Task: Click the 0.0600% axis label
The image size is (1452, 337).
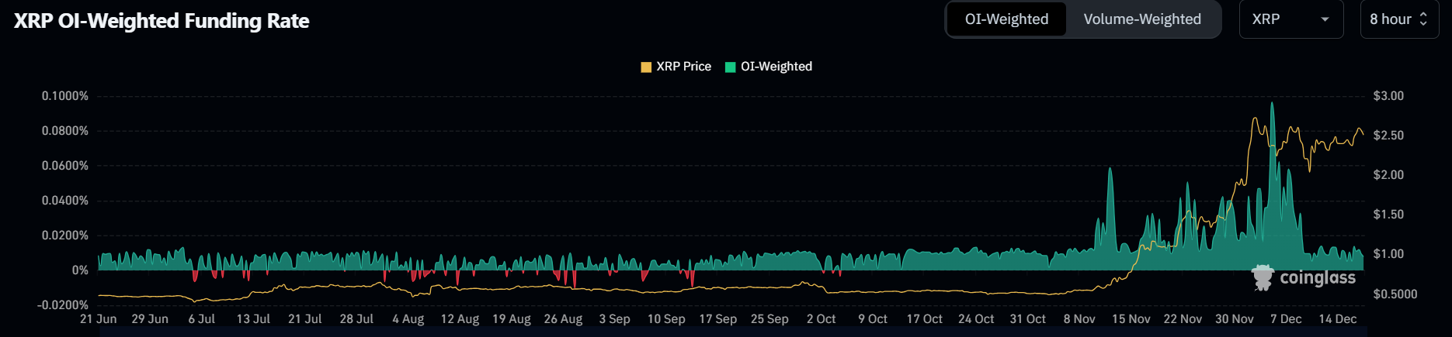Action: click(x=65, y=166)
